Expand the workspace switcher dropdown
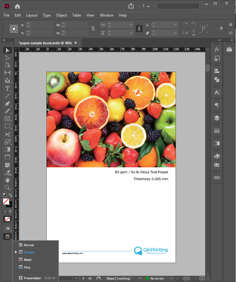Image resolution: width=236 pixels, height=282 pixels. point(146,6)
